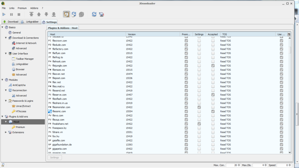This screenshot has width=299, height=168.
Task: Click the update check globe icon
Action: coord(101,14)
